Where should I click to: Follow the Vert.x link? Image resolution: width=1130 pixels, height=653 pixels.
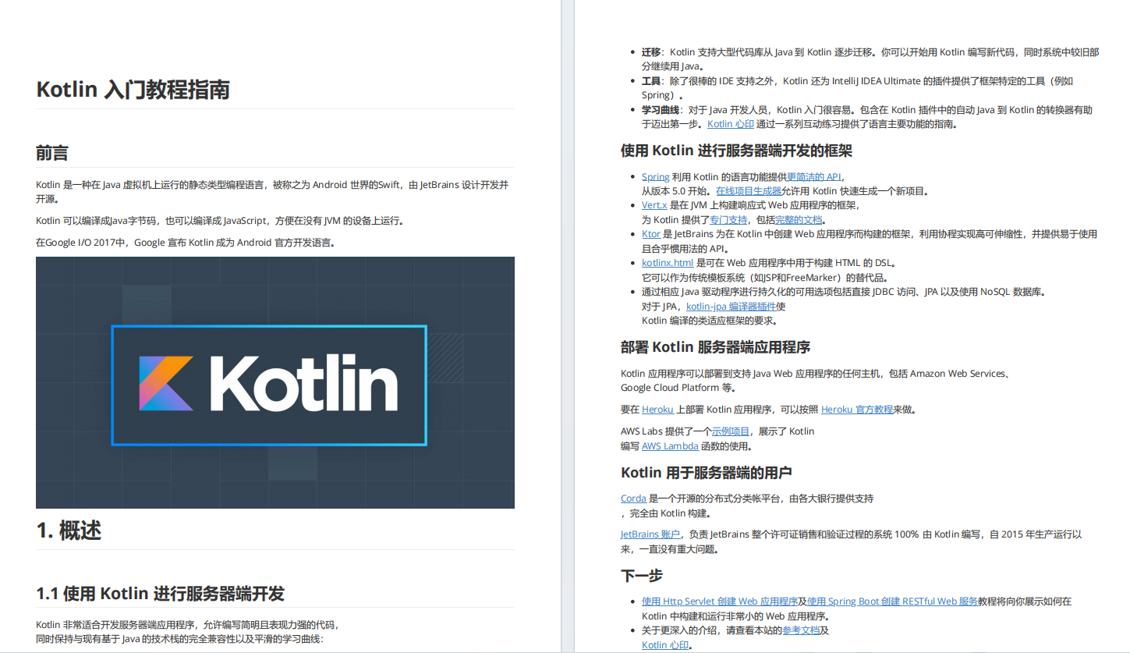(x=654, y=204)
